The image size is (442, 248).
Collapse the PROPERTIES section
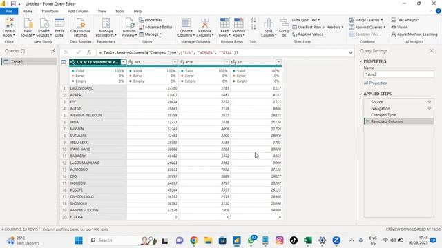coord(361,61)
